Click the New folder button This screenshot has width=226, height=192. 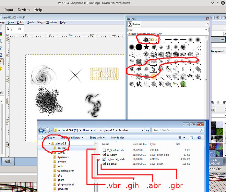pos(117,138)
